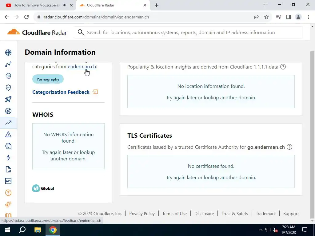
Task: Click the arrow-into-circle sidebar icon
Action: click(x=8, y=76)
